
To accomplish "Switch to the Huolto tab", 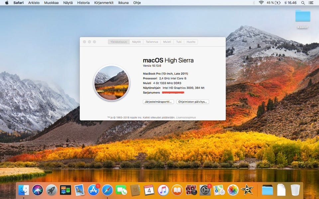I will (191, 42).
